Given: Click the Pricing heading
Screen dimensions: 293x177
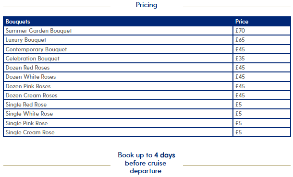Looking at the screenshot, I should (x=146, y=5).
